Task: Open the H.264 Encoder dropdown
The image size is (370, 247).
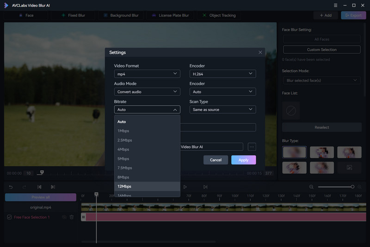Action: tap(222, 74)
